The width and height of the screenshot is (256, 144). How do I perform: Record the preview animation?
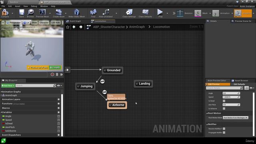(x=52, y=74)
